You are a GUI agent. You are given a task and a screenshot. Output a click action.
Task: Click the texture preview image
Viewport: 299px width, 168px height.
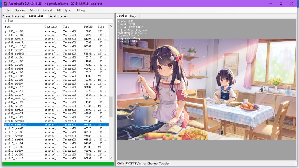pos(206,89)
